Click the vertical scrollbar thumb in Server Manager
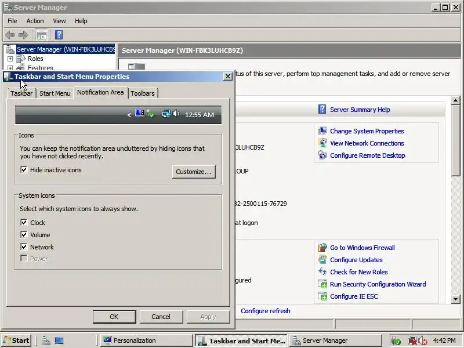 [456, 140]
